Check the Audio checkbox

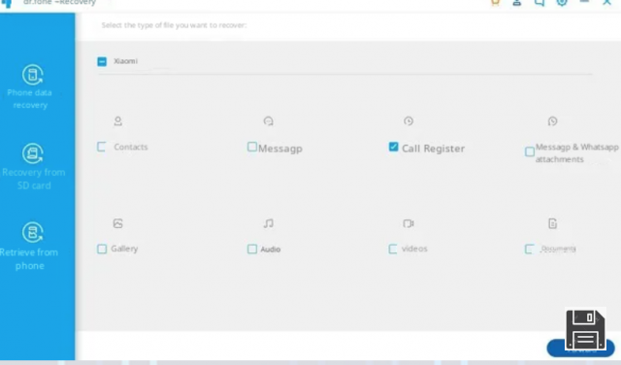tap(252, 249)
